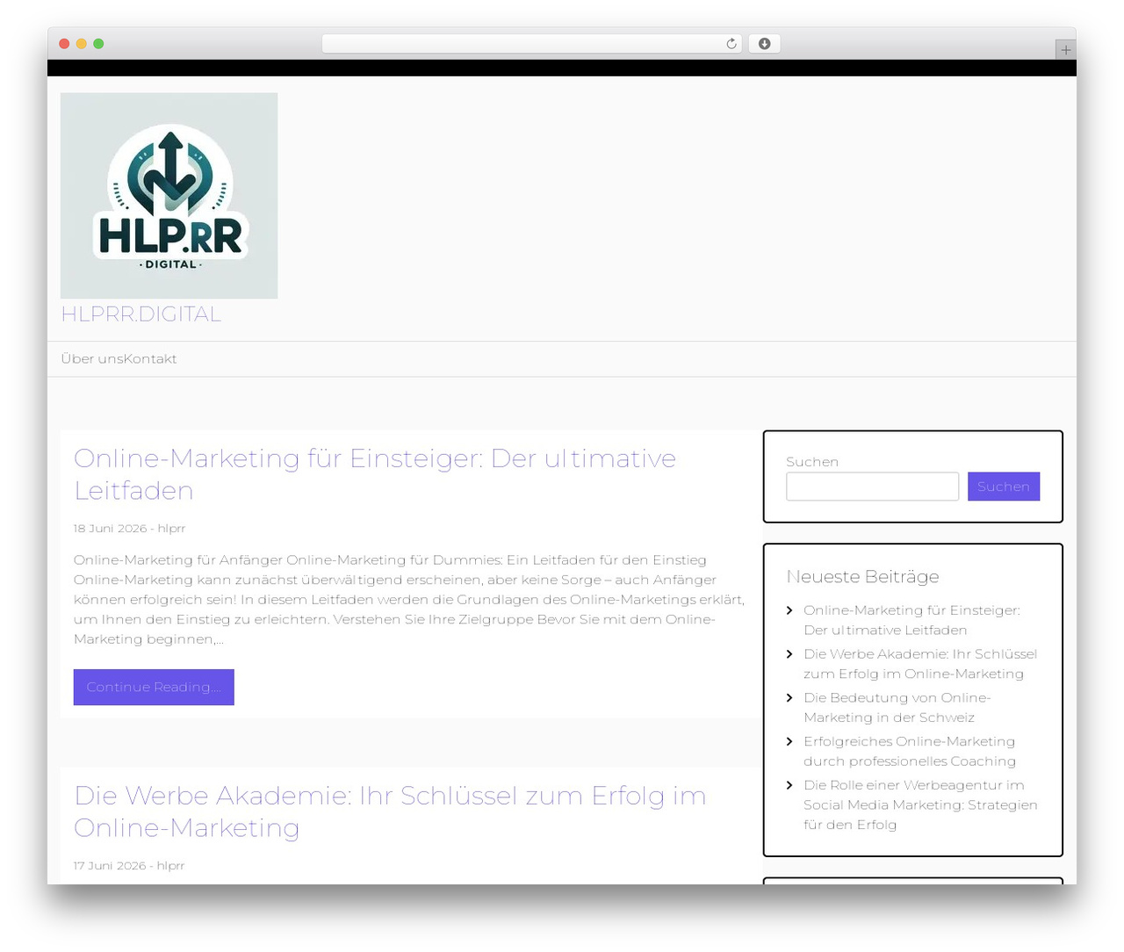The width and height of the screenshot is (1124, 952).
Task: Click the 18 Juni 2026 - hlprr post meta
Action: click(129, 529)
